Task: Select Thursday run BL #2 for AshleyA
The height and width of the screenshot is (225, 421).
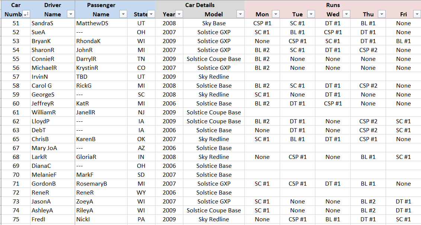Action: click(x=368, y=211)
